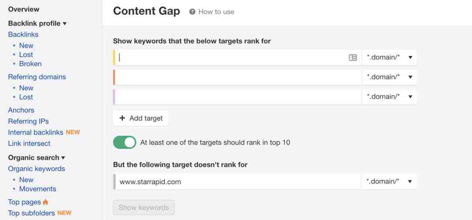Open Link intersect report
The image size is (472, 220).
(x=29, y=143)
